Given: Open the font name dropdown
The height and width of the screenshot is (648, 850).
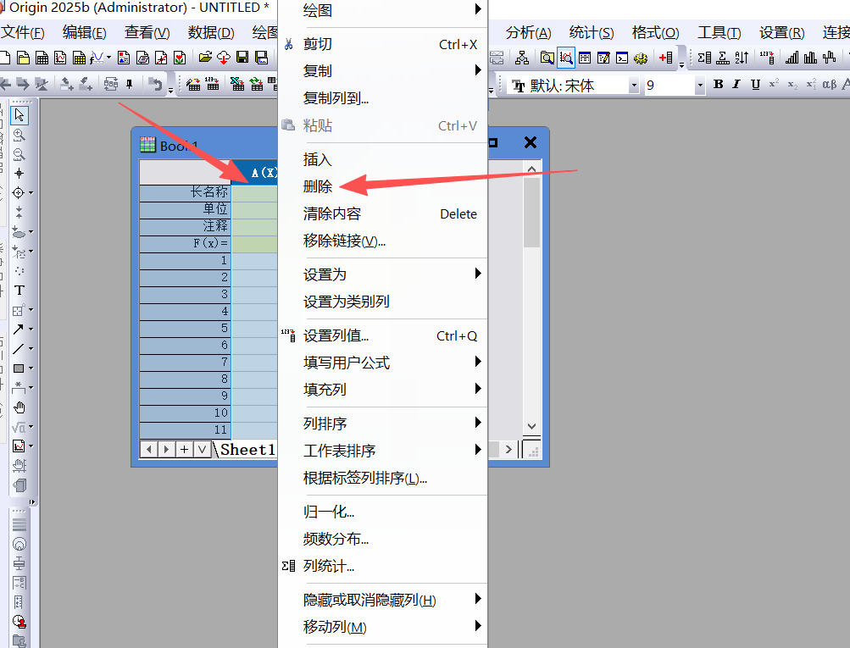Looking at the screenshot, I should click(x=633, y=86).
